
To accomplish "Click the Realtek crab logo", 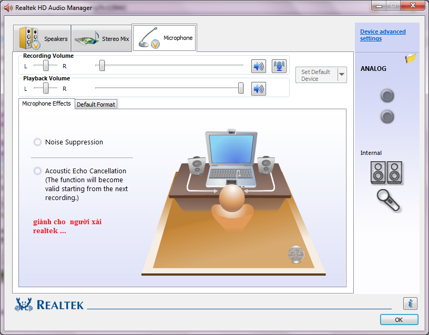I will click(x=24, y=305).
